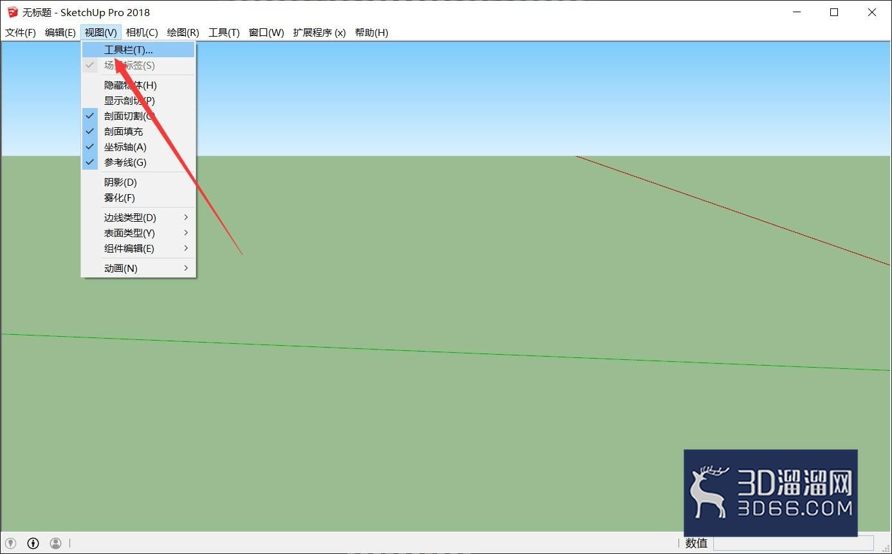Toggle 隐藏物体(H) menu entry
This screenshot has height=554, width=892.
coord(138,85)
